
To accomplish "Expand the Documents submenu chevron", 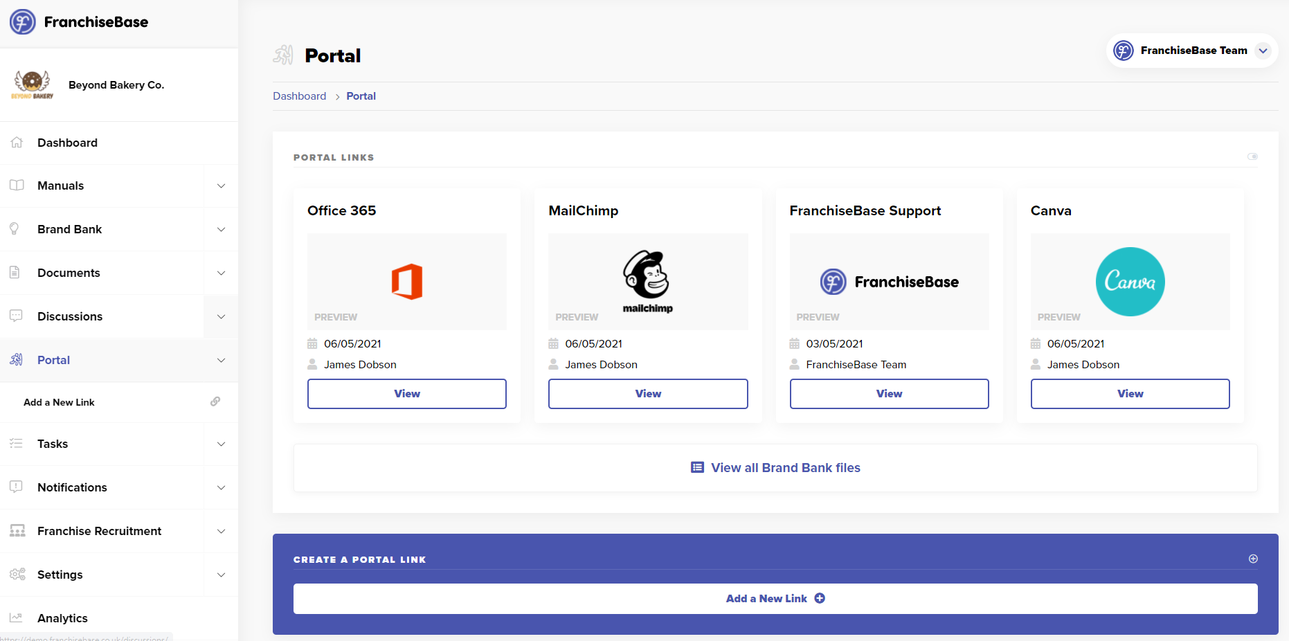I will 222,273.
